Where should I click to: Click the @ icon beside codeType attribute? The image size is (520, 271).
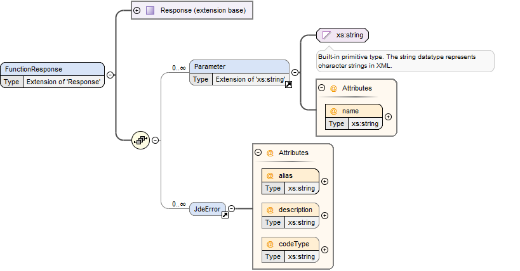pyautogui.click(x=270, y=244)
